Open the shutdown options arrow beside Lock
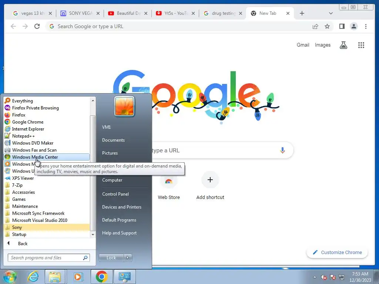The width and height of the screenshot is (379, 284). [128, 258]
